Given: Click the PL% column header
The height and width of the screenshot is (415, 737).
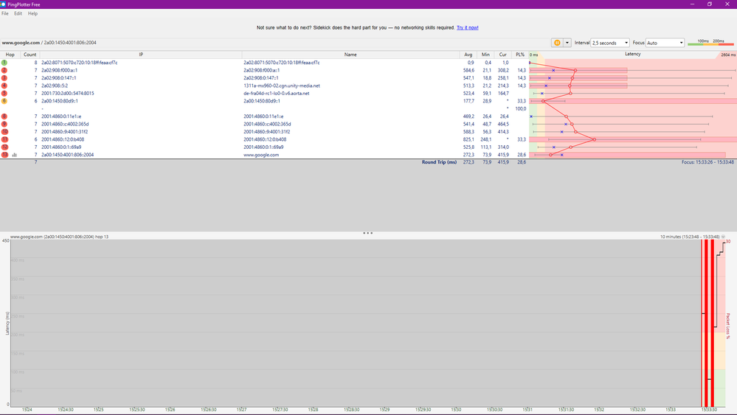Looking at the screenshot, I should click(x=520, y=55).
